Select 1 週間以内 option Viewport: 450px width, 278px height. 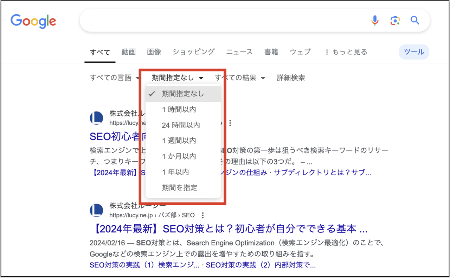pos(183,141)
